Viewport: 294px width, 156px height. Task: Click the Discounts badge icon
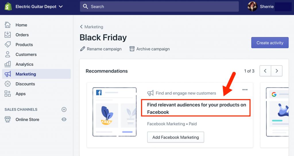8,84
